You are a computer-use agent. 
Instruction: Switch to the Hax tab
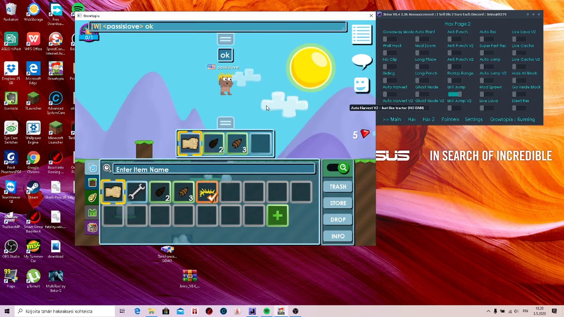click(412, 119)
